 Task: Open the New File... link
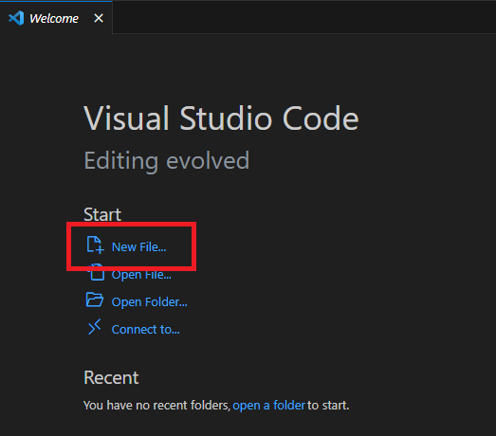(138, 247)
